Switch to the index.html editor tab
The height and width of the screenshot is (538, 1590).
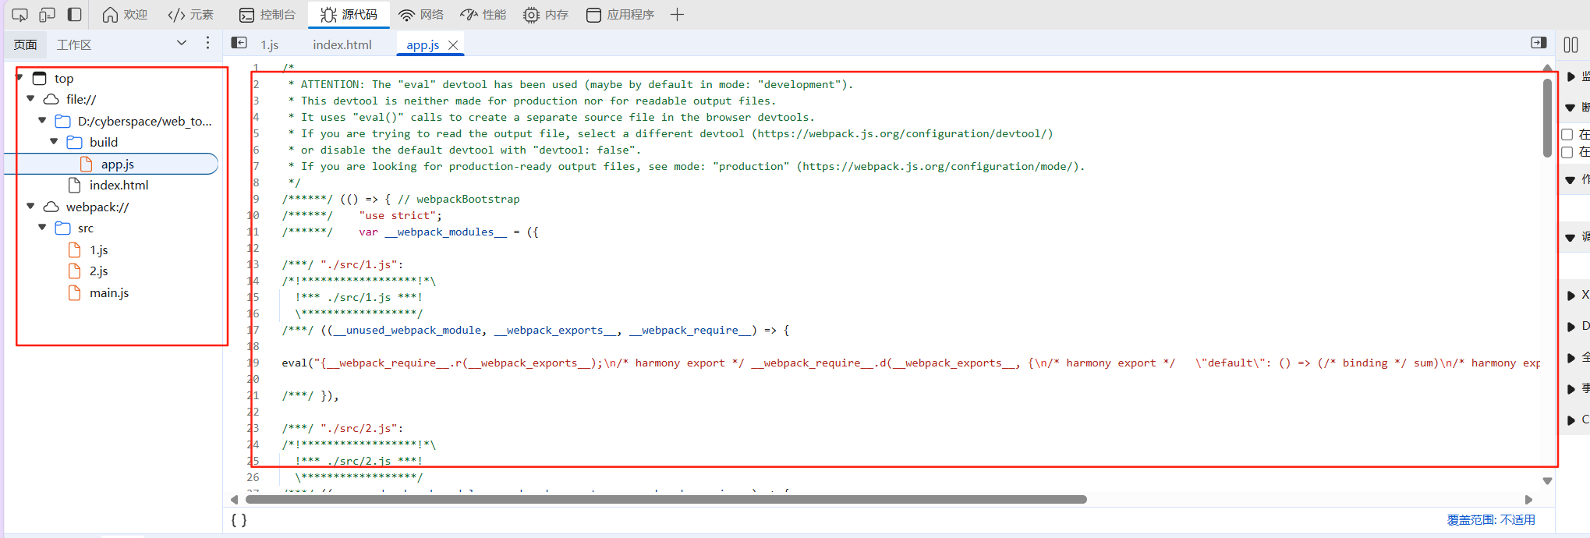(342, 44)
